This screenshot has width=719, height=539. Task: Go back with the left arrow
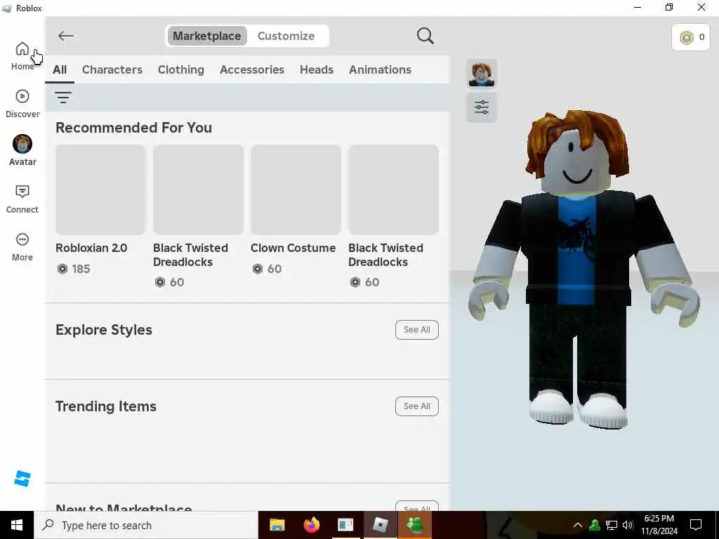66,36
